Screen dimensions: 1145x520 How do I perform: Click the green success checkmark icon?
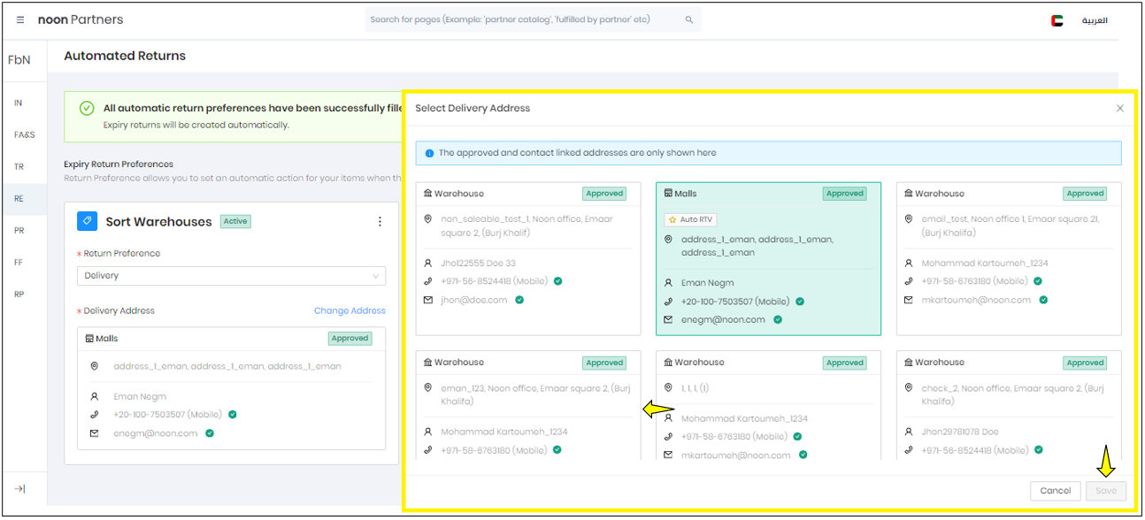click(x=87, y=108)
